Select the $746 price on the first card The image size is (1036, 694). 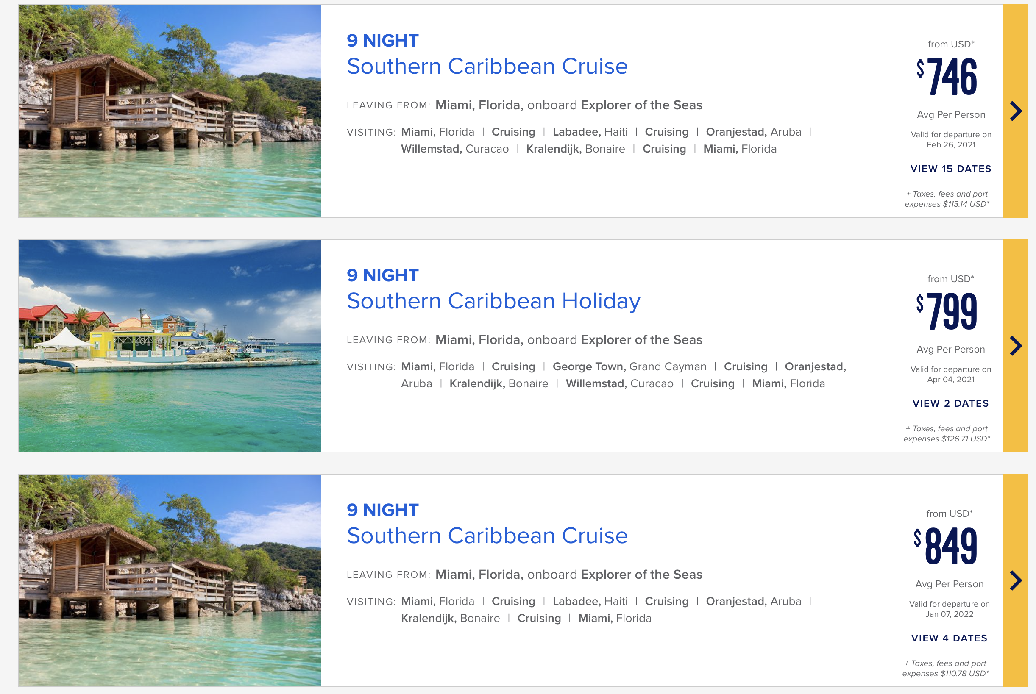[947, 77]
